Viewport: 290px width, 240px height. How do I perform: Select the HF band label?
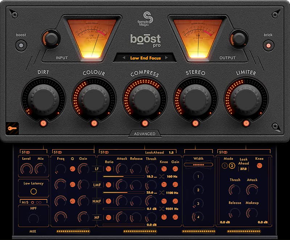(x=97, y=217)
